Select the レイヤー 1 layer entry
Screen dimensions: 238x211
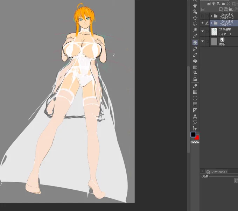click(x=224, y=31)
